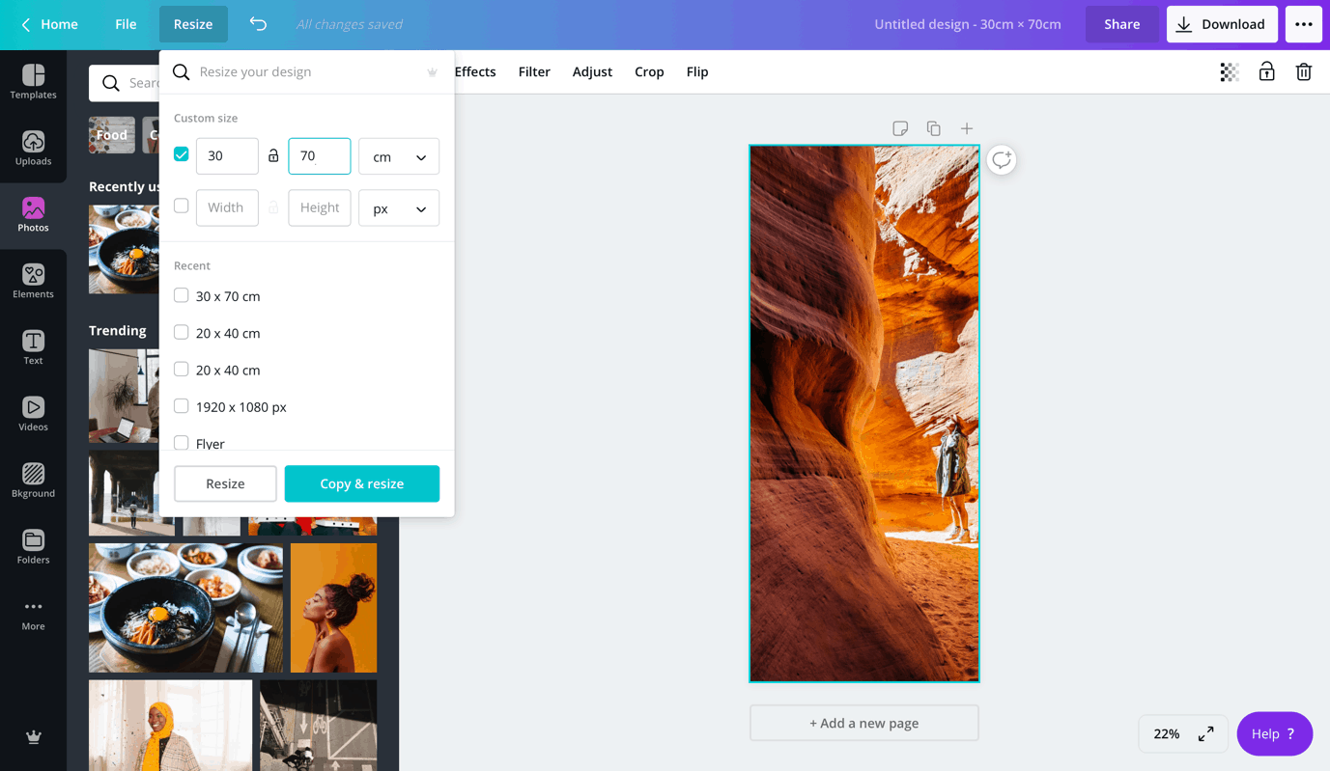The height and width of the screenshot is (771, 1330).
Task: Click the undo arrow
Action: 257,23
